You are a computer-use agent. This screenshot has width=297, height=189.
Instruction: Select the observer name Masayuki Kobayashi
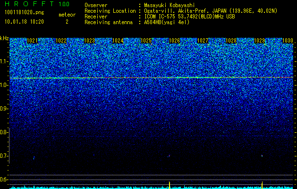[x=170, y=5]
